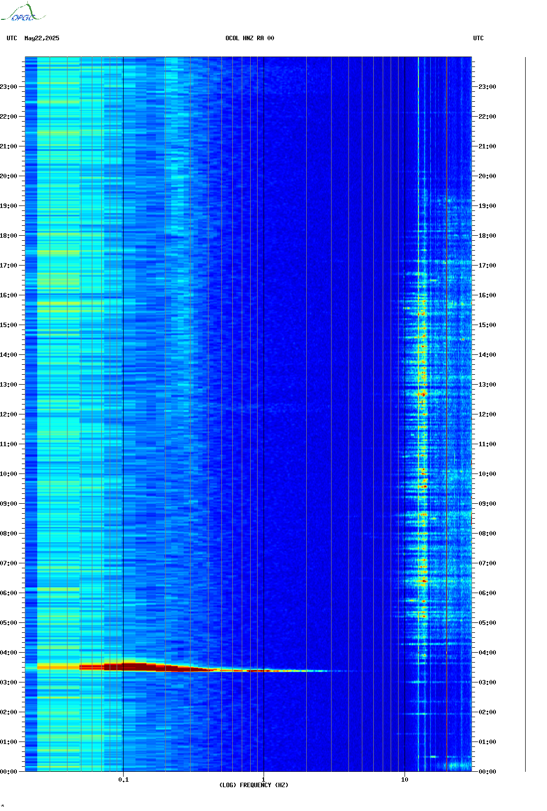The image size is (547, 811).
Task: Click the 1 Hz frequency axis label
Action: (x=263, y=780)
